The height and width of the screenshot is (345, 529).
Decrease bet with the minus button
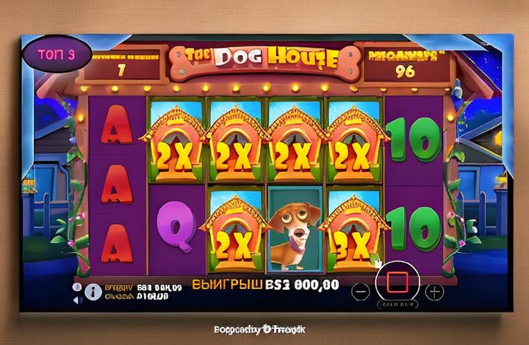(361, 292)
